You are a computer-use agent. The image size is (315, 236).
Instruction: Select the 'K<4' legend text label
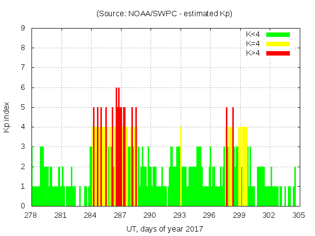[253, 34]
